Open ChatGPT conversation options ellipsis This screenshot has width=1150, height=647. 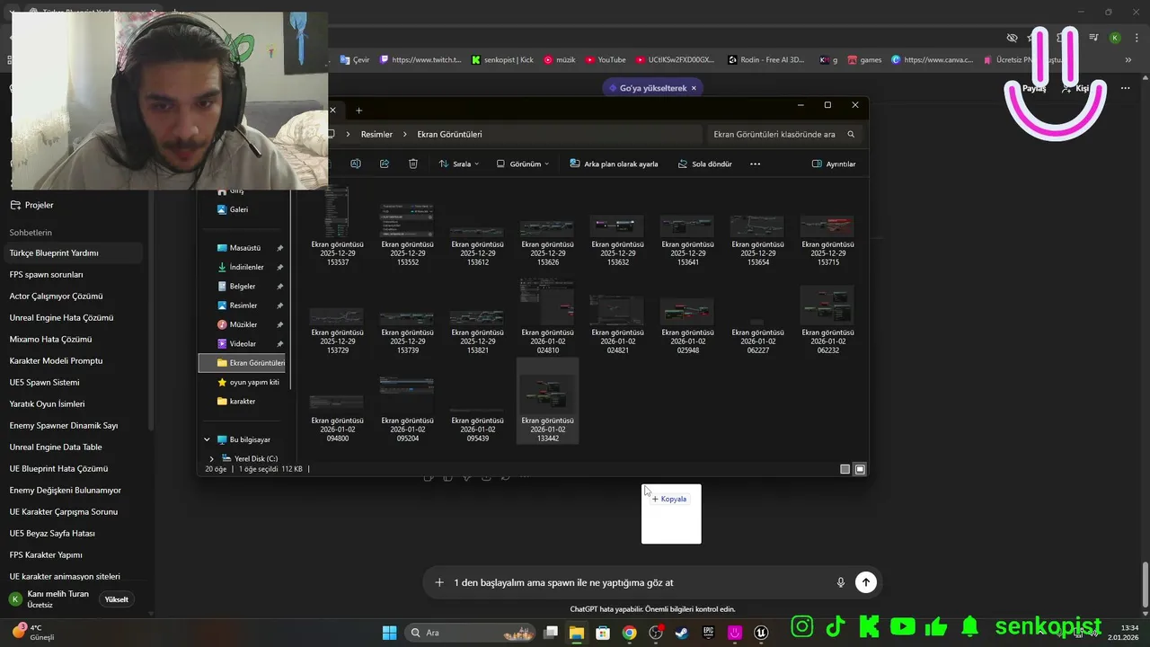[x=1125, y=88]
